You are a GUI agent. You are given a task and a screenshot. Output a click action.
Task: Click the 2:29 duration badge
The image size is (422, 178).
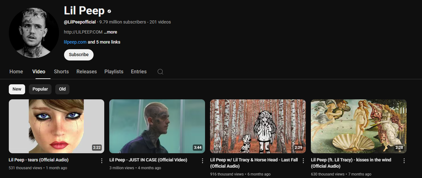coord(298,148)
